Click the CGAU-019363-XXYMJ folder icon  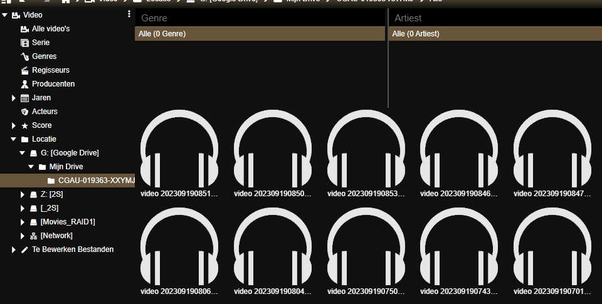[x=51, y=181]
